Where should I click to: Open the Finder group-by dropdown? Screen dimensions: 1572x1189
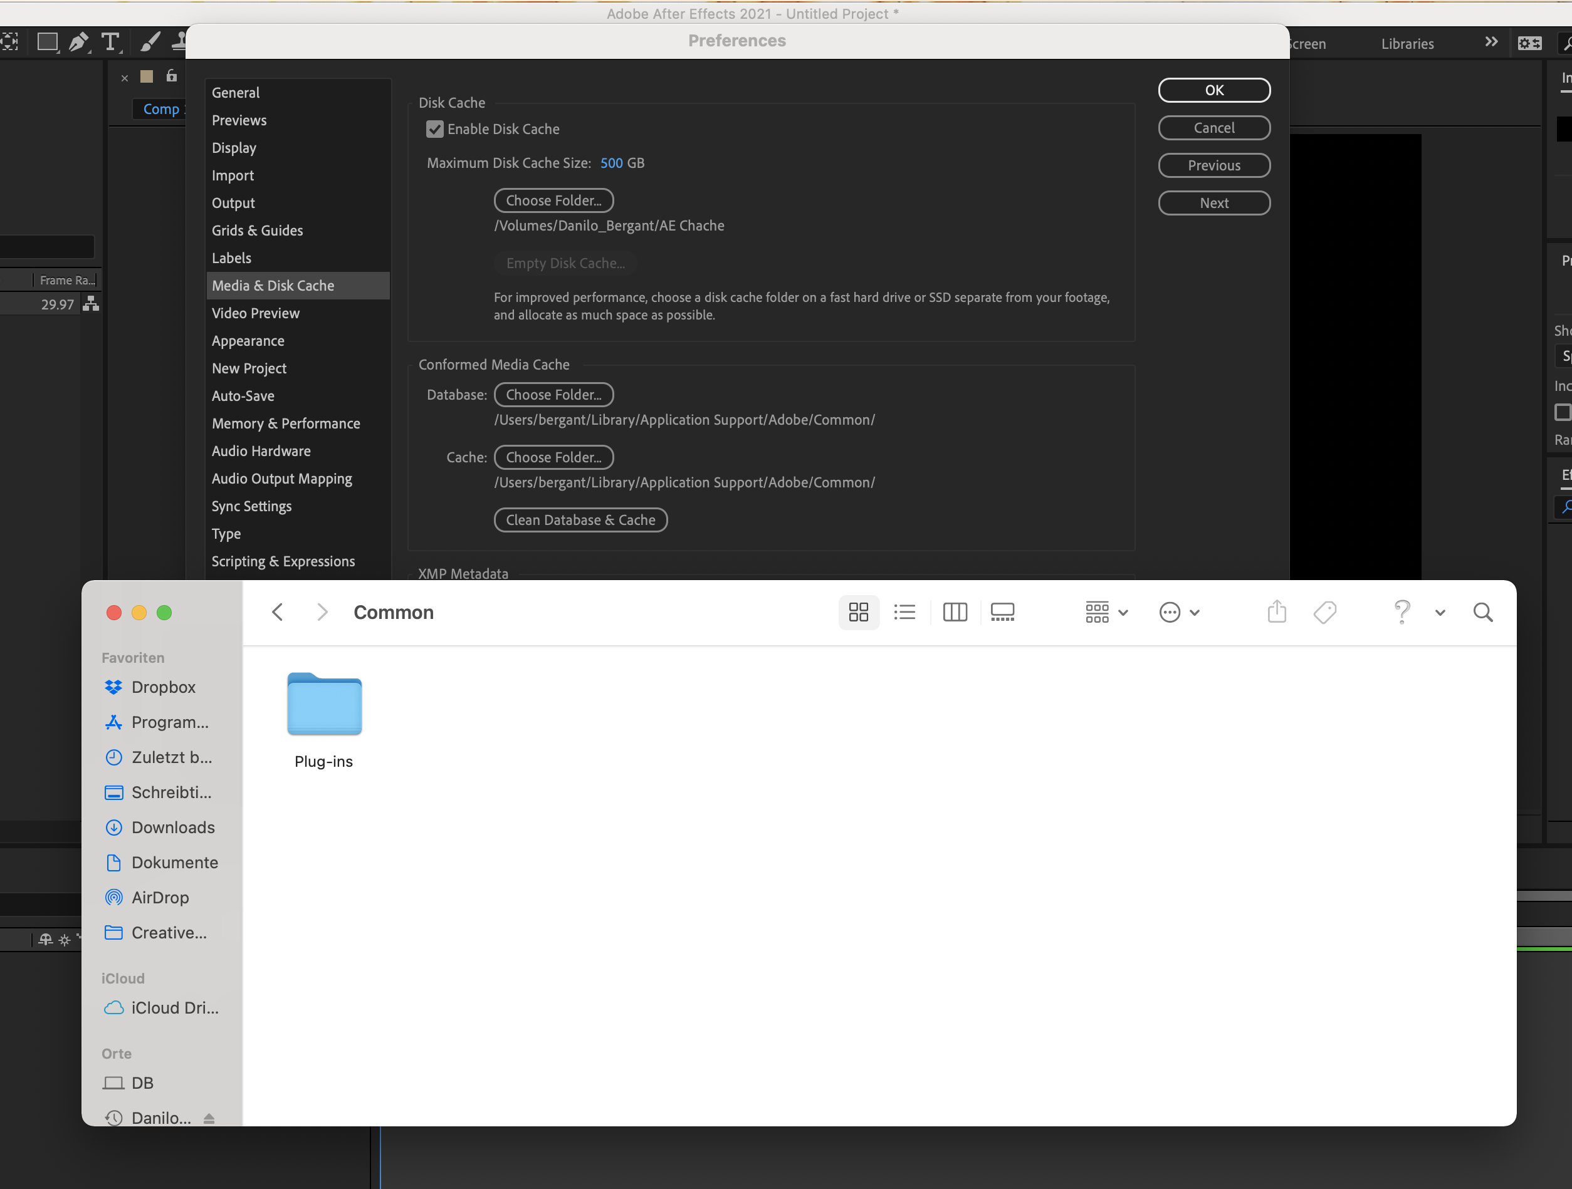click(x=1106, y=612)
